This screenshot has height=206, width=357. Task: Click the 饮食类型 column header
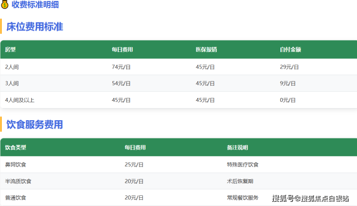pyautogui.click(x=15, y=148)
